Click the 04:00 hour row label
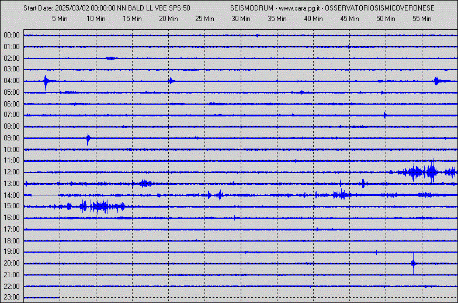458x303 pixels. tap(12, 81)
